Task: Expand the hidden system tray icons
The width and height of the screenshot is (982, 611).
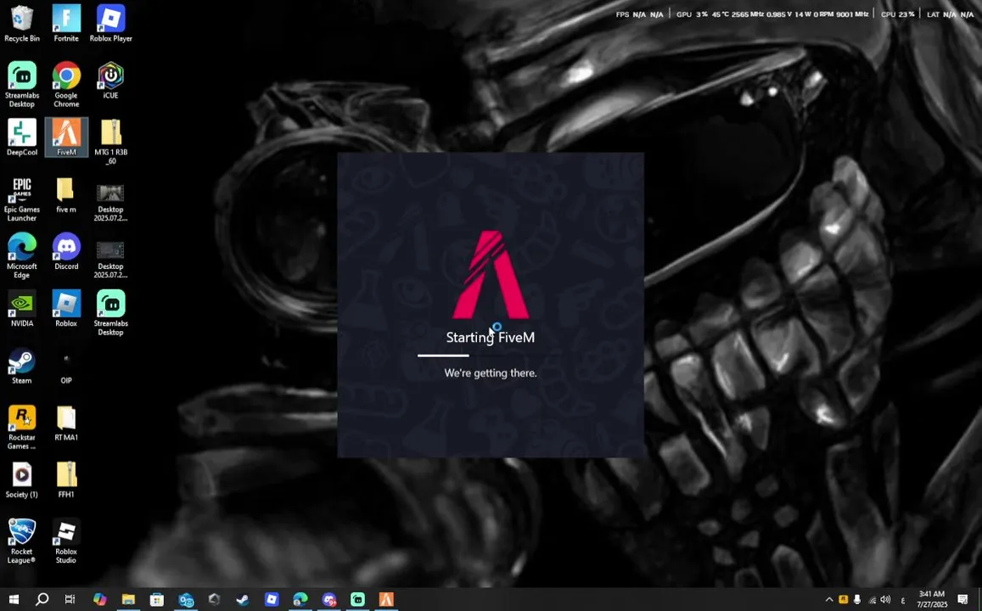Action: (x=829, y=600)
